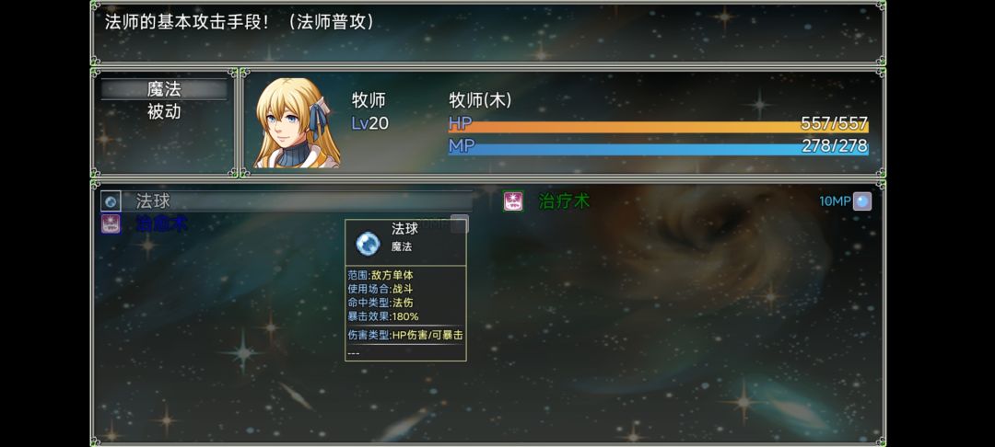The height and width of the screenshot is (447, 995).
Task: Choose the 治疗术 skill name
Action: click(x=564, y=201)
